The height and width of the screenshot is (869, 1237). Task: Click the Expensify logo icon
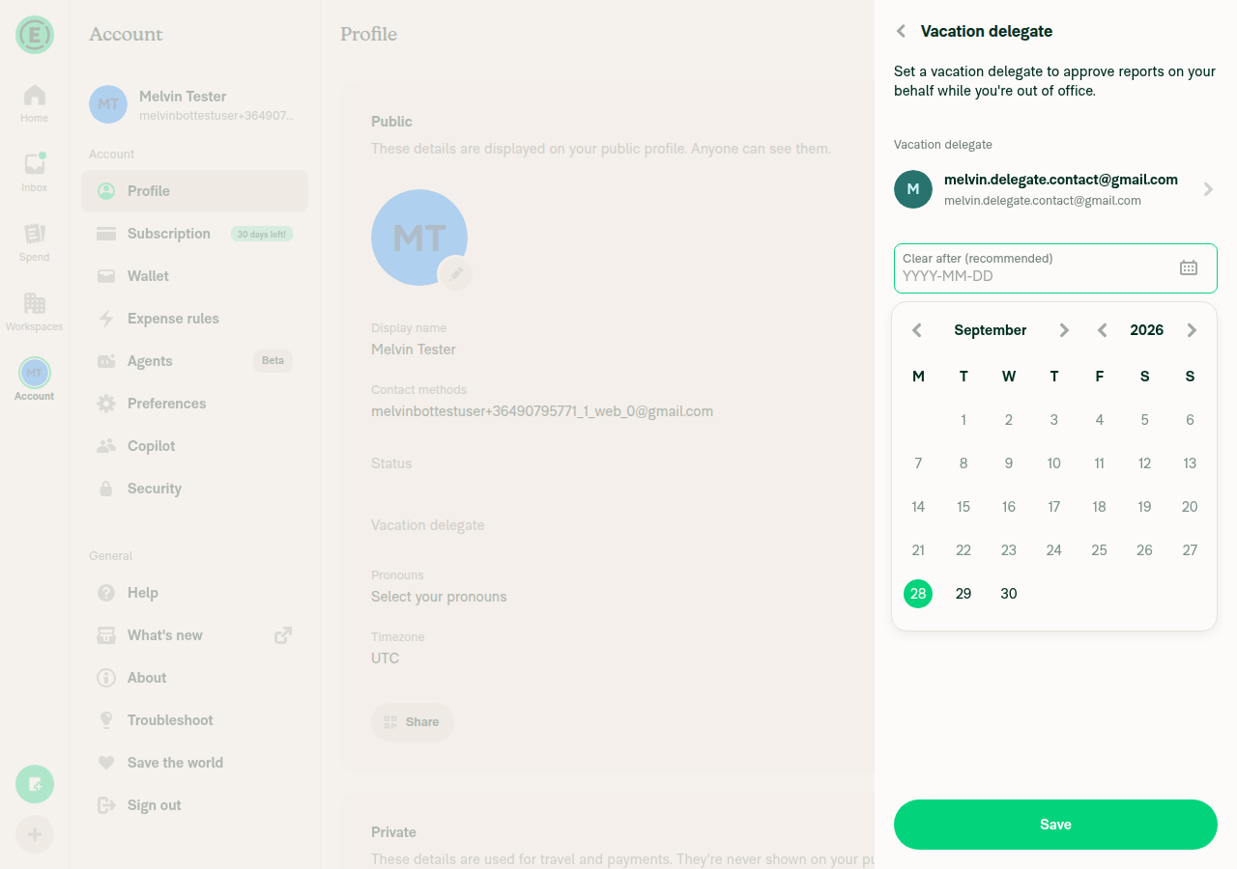[x=35, y=35]
